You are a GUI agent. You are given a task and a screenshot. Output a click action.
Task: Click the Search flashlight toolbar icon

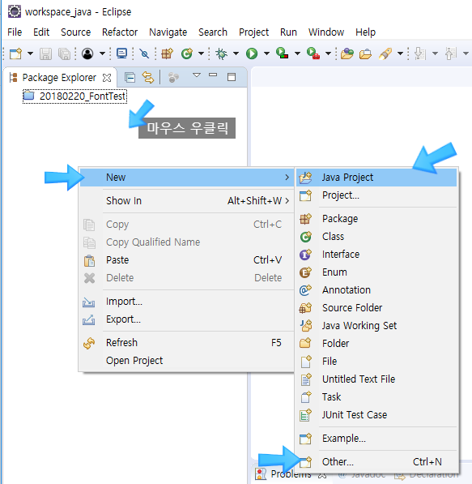pos(385,54)
